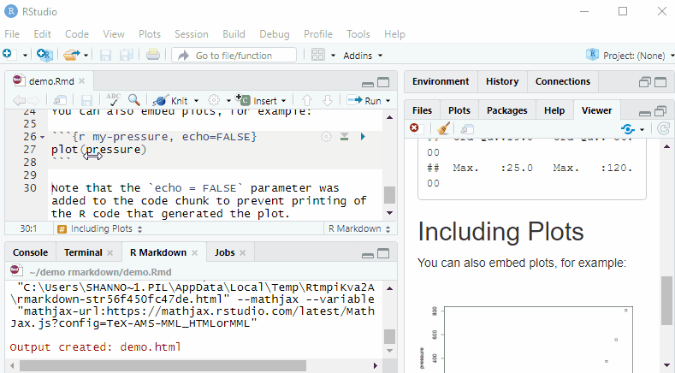The height and width of the screenshot is (373, 675).
Task: Click the source editor vertical scrollbar thumb
Action: pos(389,195)
